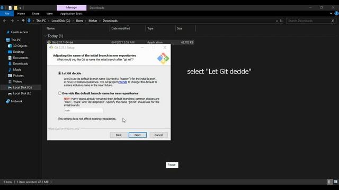Switch to the Home ribbon tab
This screenshot has height=190, width=339.
[21, 14]
